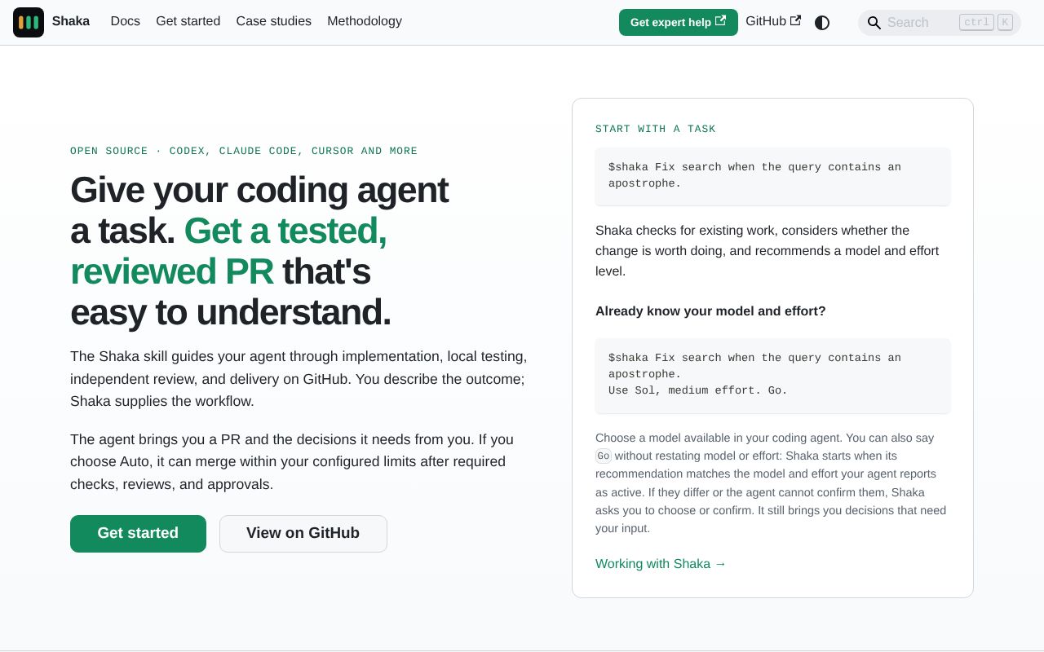Viewport: 1044px width, 652px height.
Task: Open Get started in navigation bar
Action: [x=188, y=21]
